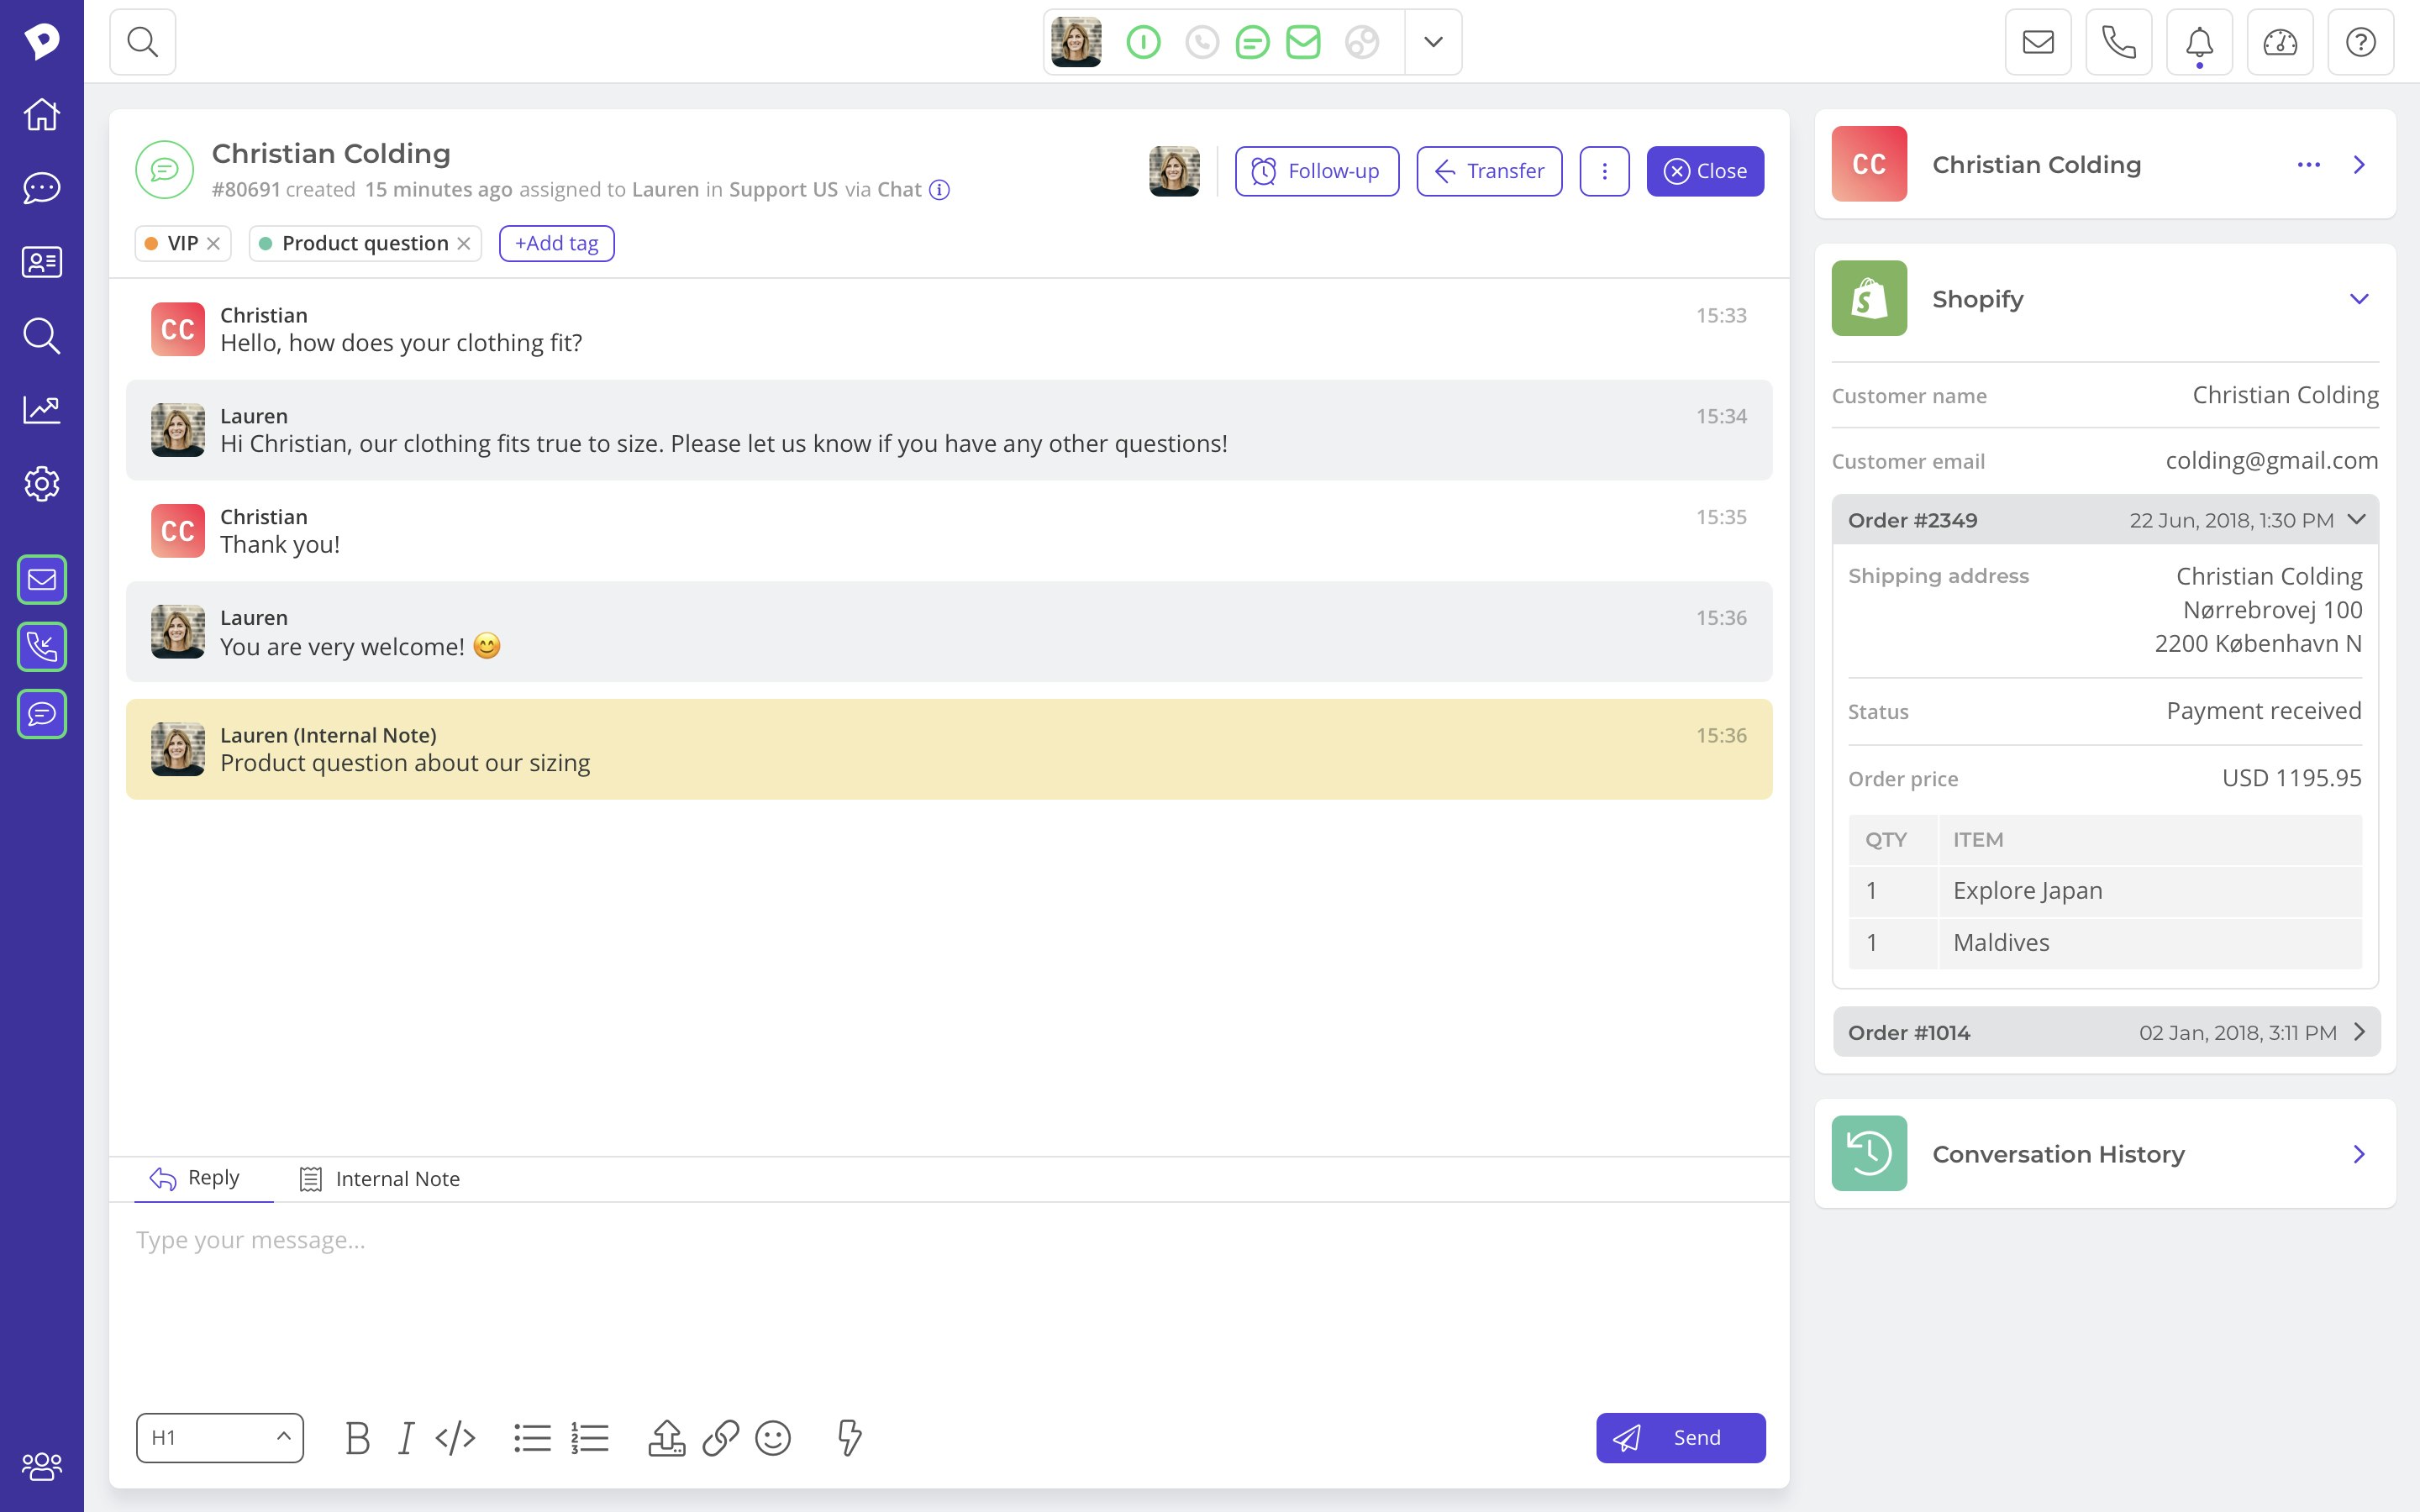2420x1512 pixels.
Task: Select the Reply tab
Action: (196, 1178)
